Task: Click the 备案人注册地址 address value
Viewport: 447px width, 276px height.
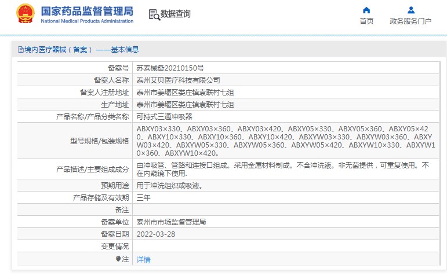Action: click(186, 93)
